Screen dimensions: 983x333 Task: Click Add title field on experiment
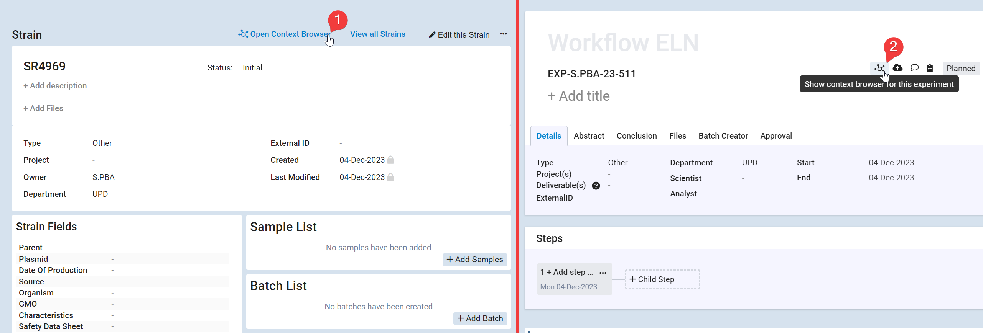[578, 96]
